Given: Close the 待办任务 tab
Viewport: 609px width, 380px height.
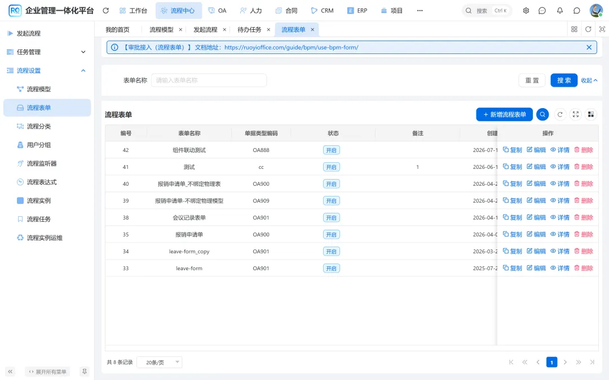Looking at the screenshot, I should click(268, 29).
